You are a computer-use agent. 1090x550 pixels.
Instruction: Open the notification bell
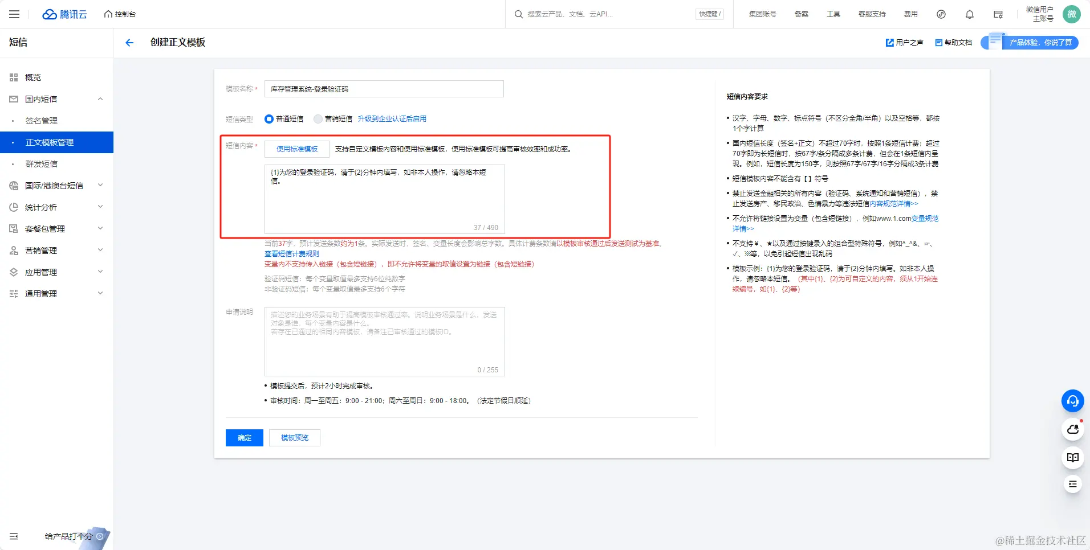(970, 14)
